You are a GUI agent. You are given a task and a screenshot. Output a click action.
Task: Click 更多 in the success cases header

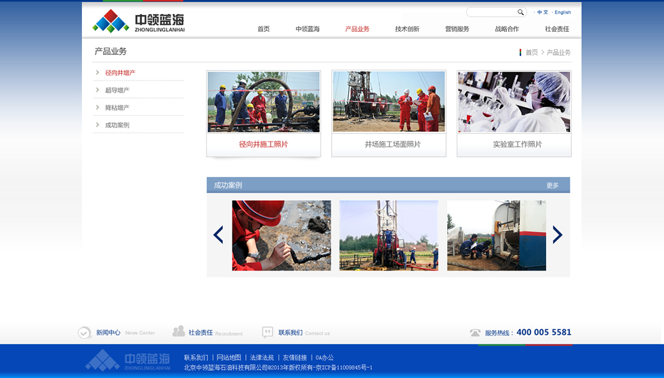tap(553, 185)
